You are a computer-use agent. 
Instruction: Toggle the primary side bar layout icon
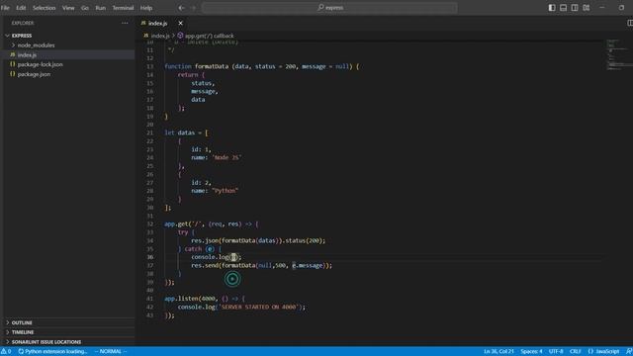552,8
